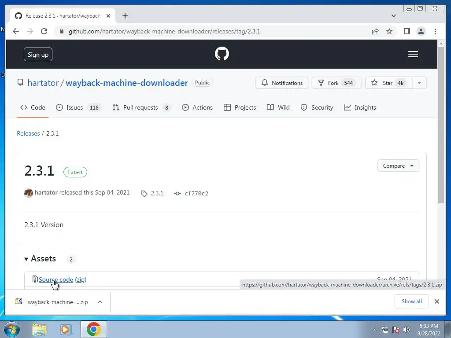
Task: Bookmark this page with star icon
Action: click(389, 31)
